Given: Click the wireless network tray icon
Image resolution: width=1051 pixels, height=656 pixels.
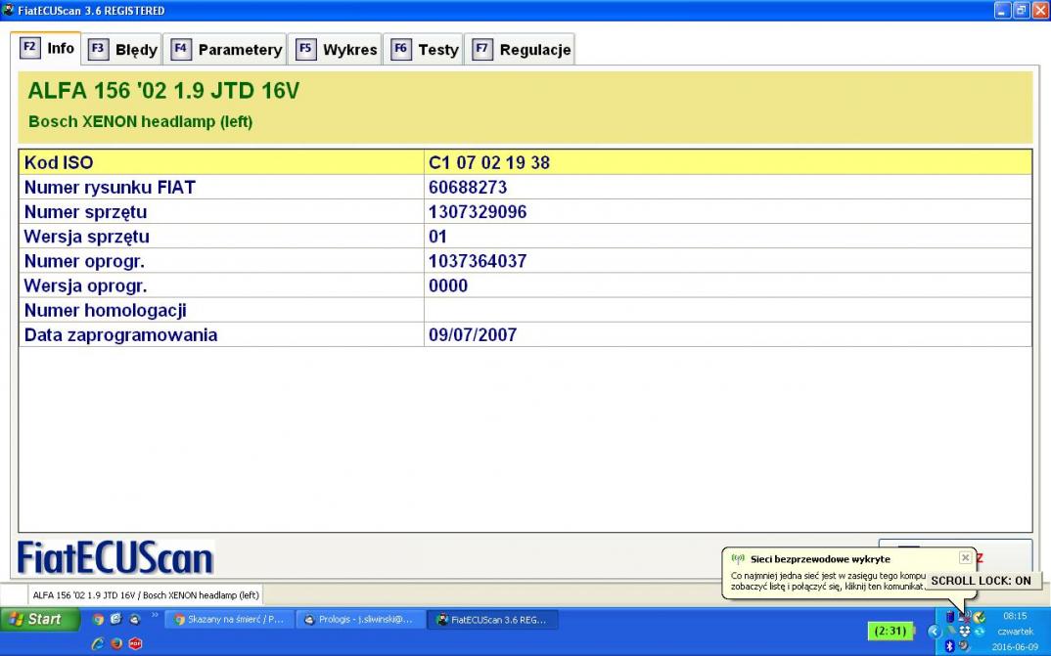Looking at the screenshot, I should [x=965, y=617].
